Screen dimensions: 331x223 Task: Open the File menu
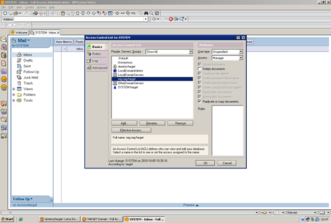[x=4, y=7]
